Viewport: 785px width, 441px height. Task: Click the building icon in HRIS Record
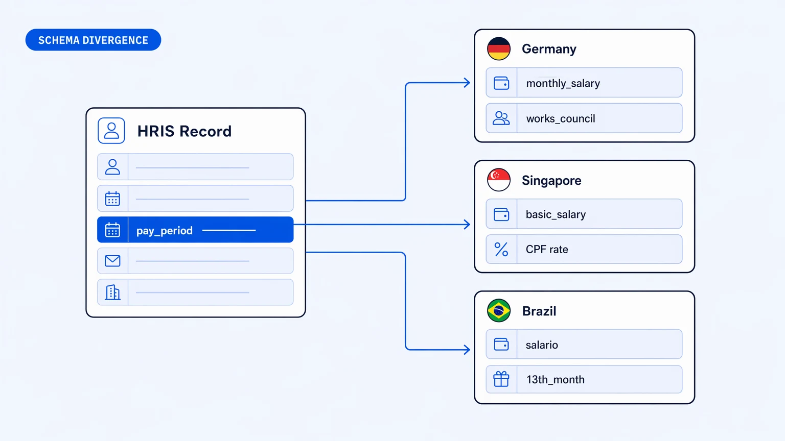pos(112,292)
